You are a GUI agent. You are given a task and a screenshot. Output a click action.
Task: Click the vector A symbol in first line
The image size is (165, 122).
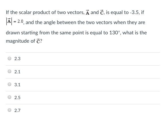point(88,12)
